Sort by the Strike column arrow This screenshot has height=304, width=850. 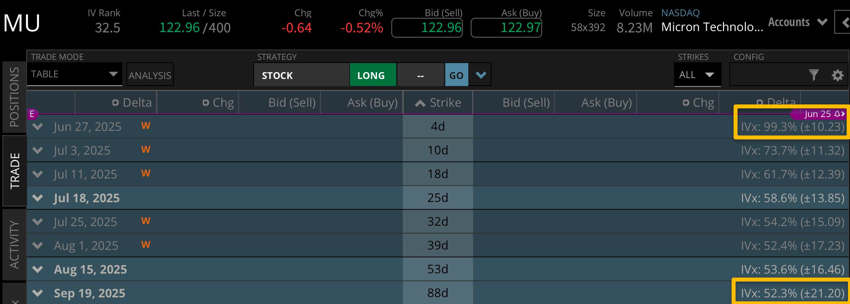coord(420,103)
